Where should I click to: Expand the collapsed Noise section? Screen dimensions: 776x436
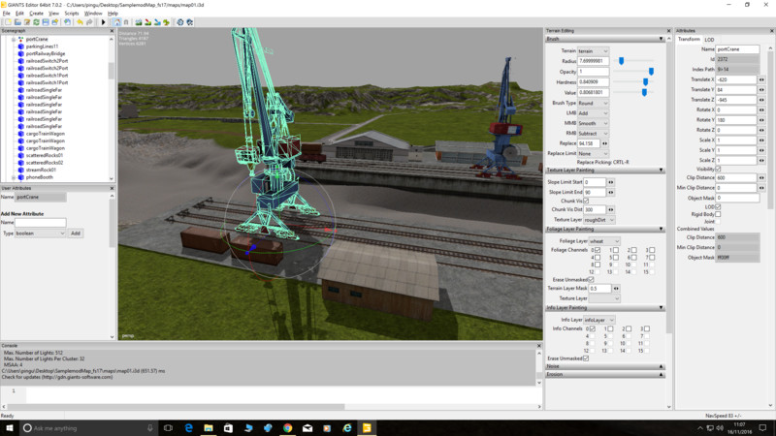pos(604,366)
